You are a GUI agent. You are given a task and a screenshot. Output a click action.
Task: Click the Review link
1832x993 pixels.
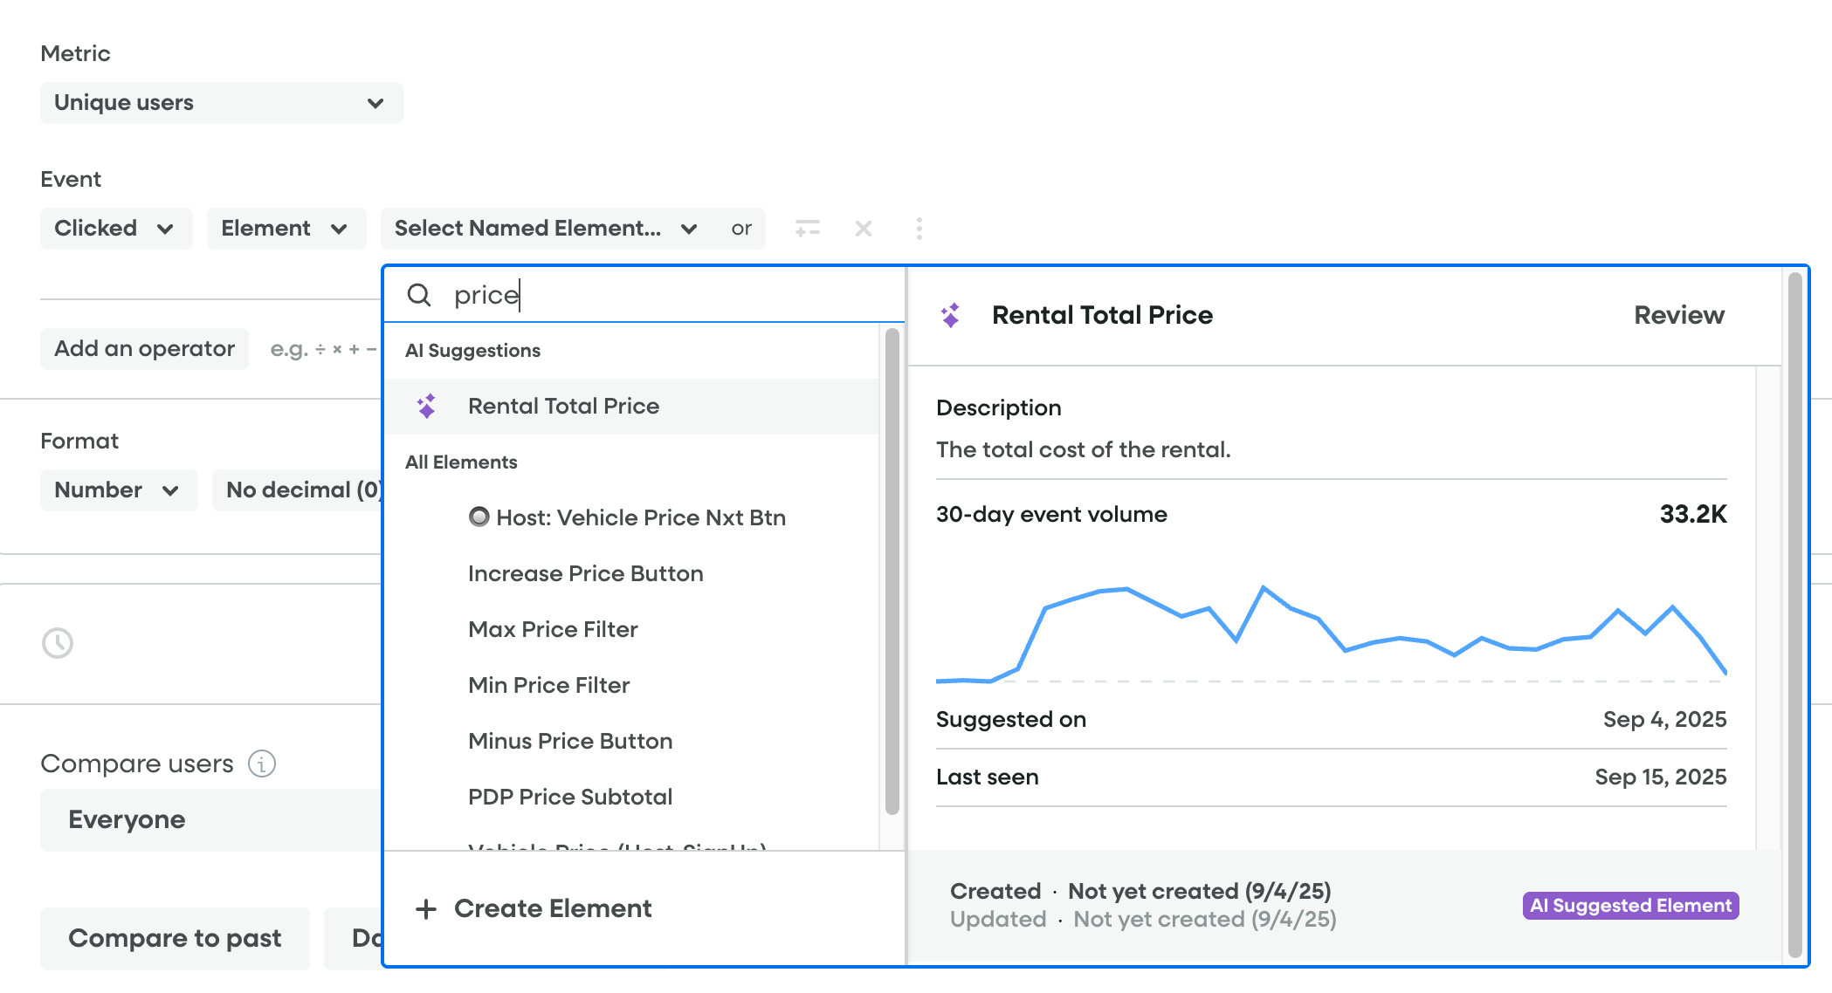(1678, 315)
